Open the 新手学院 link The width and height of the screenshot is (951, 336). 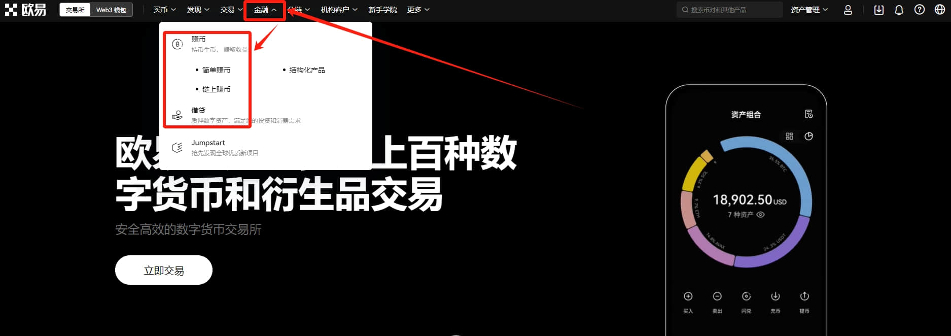pos(383,10)
